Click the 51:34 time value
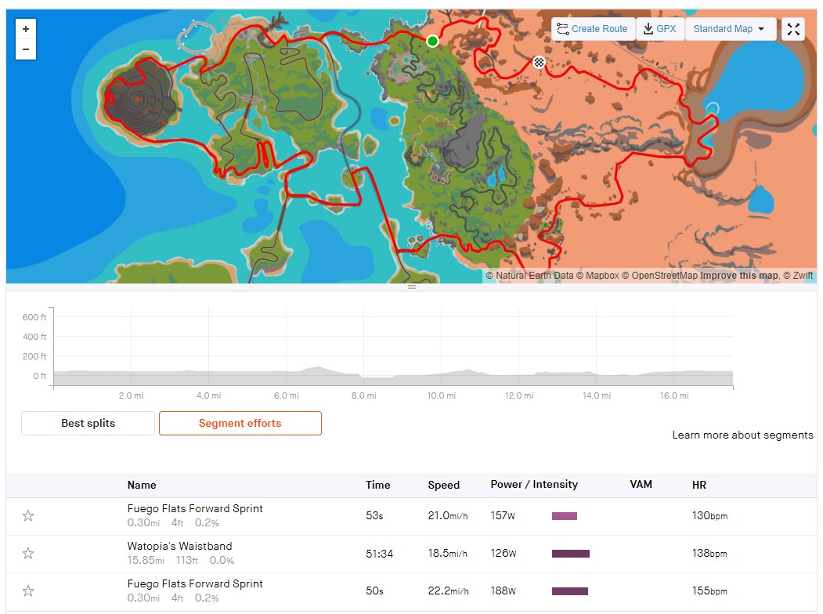This screenshot has height=614, width=823. pos(380,554)
